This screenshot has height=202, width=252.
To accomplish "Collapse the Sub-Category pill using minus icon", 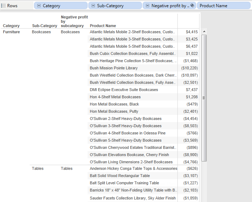I will point(93,6).
